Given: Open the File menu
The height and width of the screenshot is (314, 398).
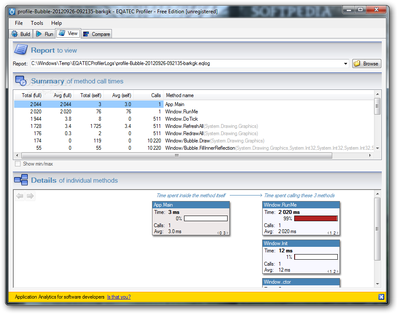Looking at the screenshot, I should (x=19, y=23).
